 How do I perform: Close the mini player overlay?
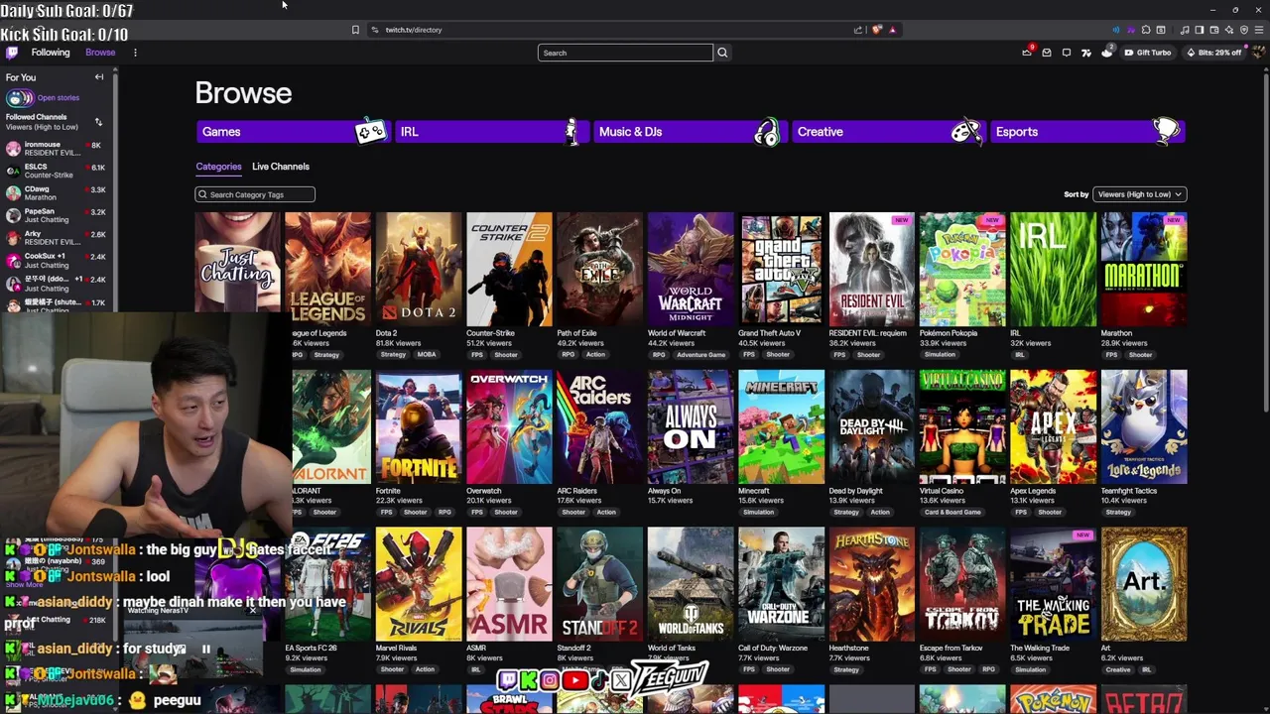[x=252, y=611]
